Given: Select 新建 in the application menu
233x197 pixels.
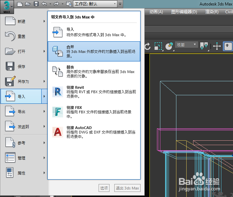Looking at the screenshot, I should click(24, 21).
